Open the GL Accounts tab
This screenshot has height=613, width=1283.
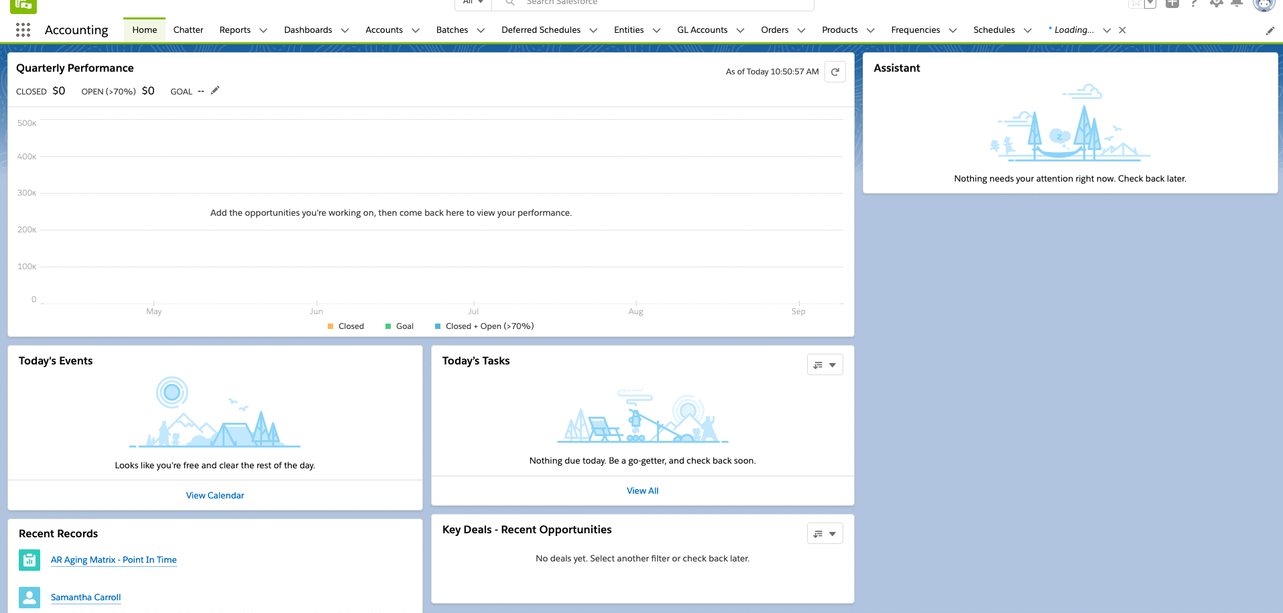coord(702,30)
